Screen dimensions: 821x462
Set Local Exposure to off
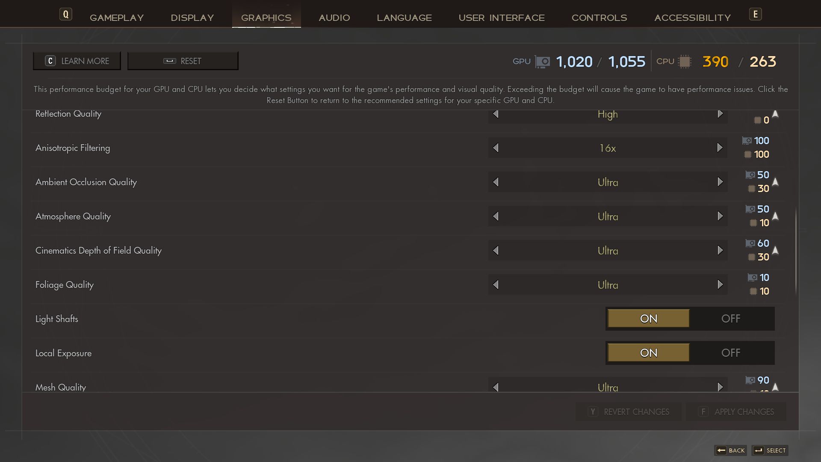(x=730, y=353)
